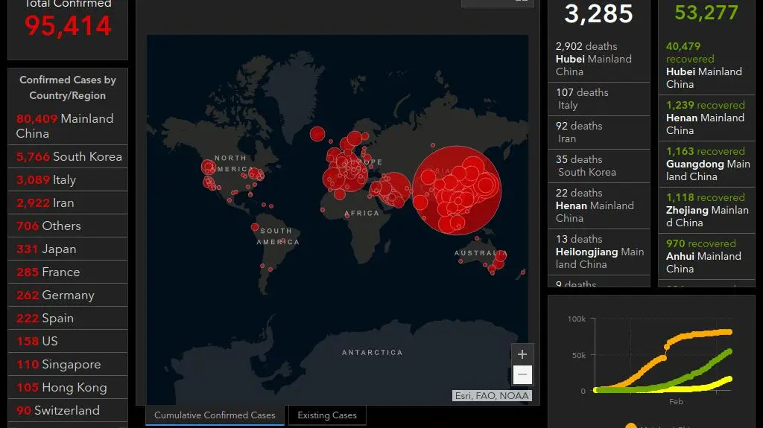
Task: Open the Esri, FAO, NOAA attribution
Action: [493, 396]
